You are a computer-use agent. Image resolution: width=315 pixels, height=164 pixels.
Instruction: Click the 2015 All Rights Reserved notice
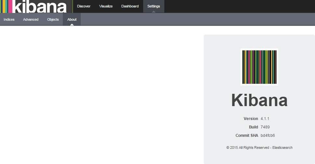click(259, 148)
